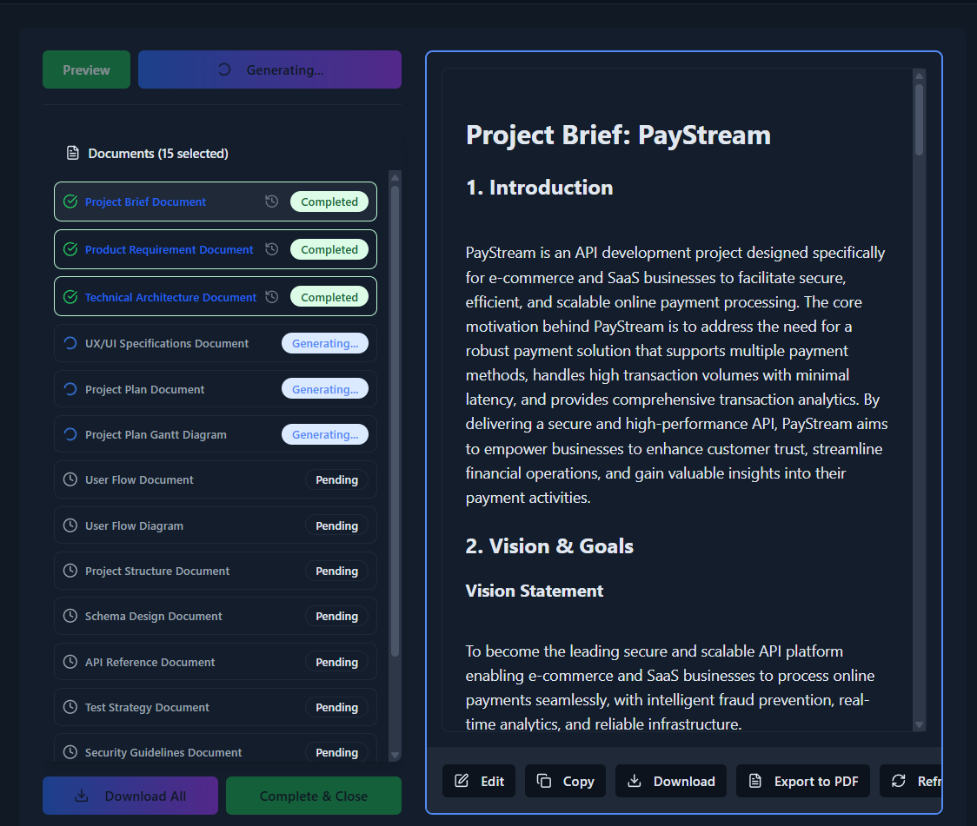Click the Complete & Close button

pyautogui.click(x=313, y=796)
